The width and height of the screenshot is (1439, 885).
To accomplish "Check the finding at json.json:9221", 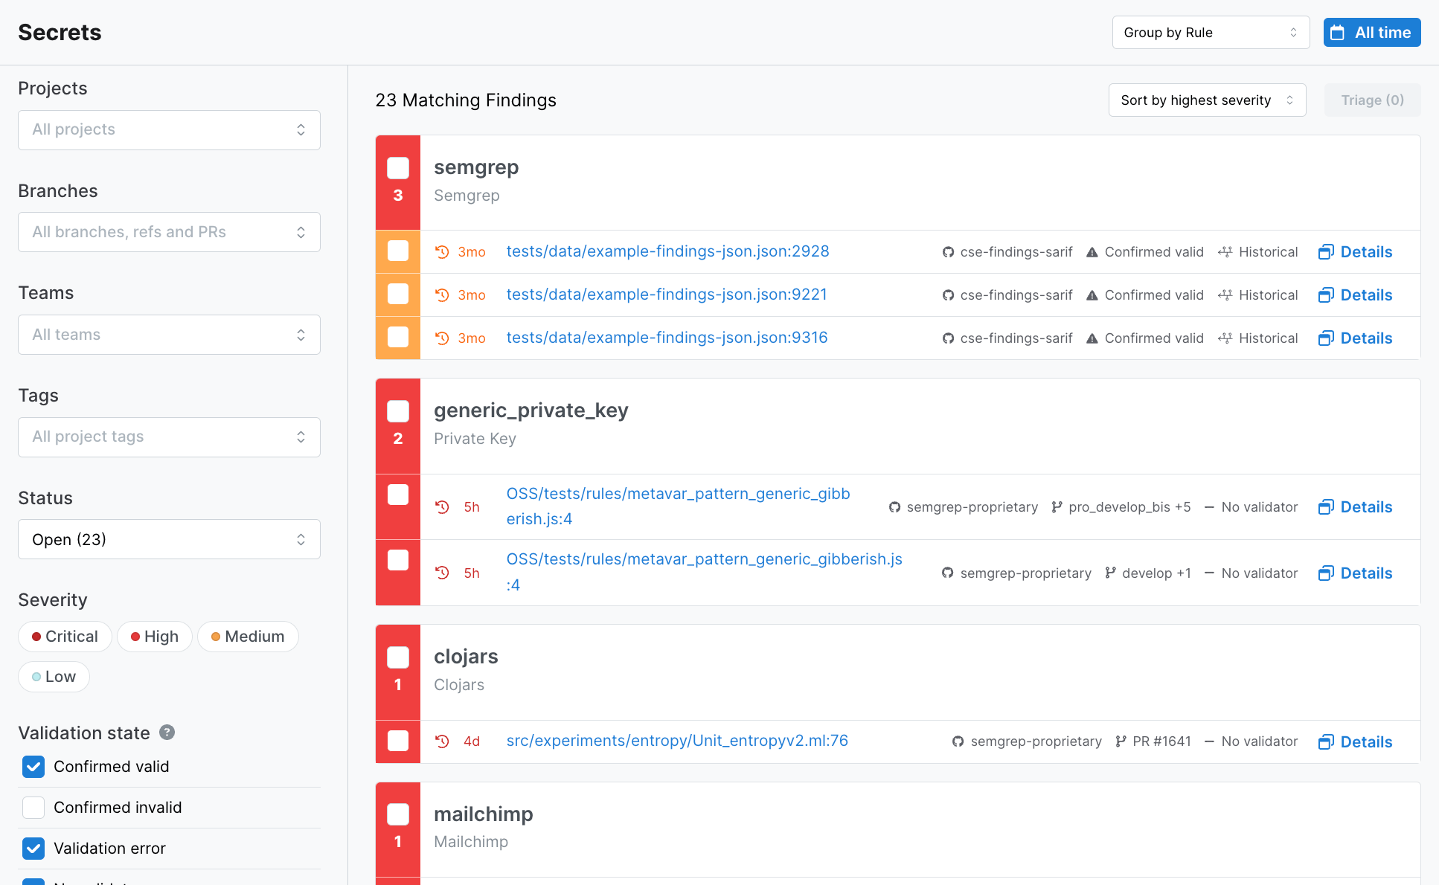I will click(398, 294).
